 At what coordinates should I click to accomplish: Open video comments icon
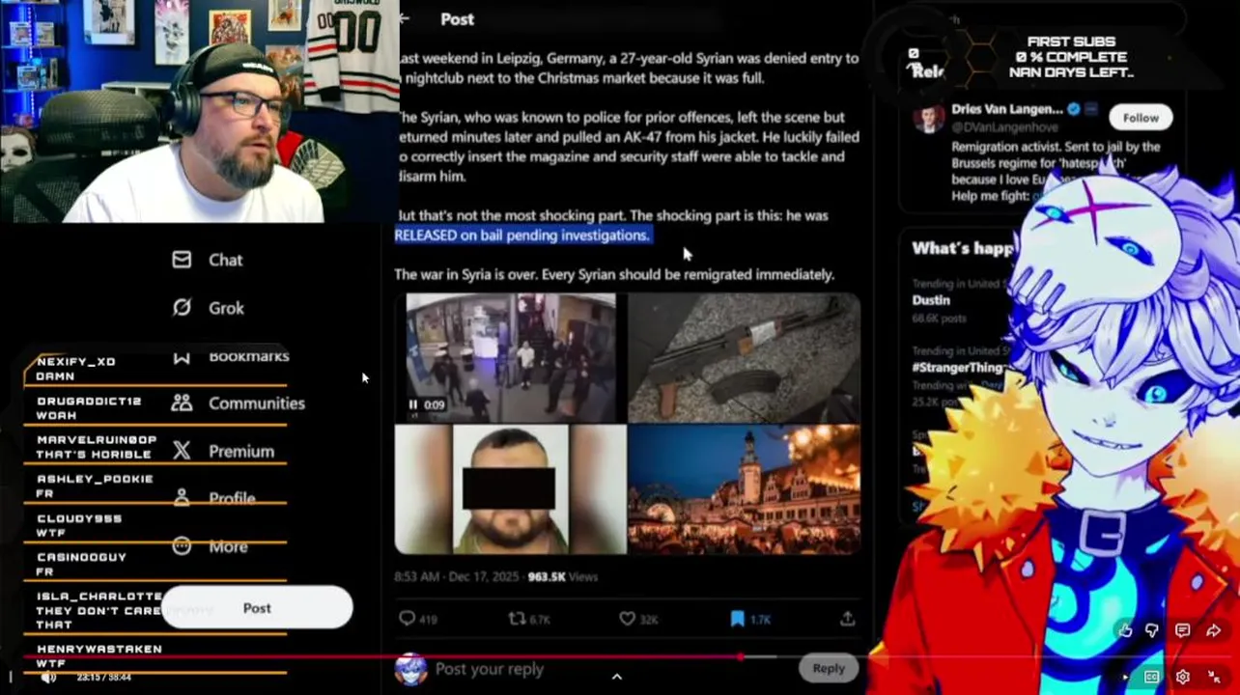pos(1183,630)
